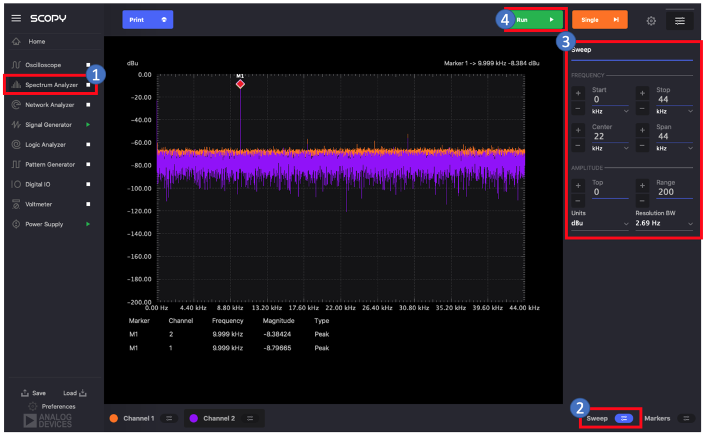The width and height of the screenshot is (707, 438).
Task: Toggle the Spectrum Analyzer run square
Action: (x=88, y=85)
